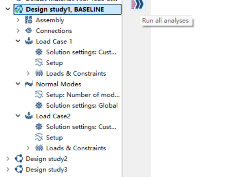Click gear icon for Solution settings: Global
This screenshot has height=177, width=238.
click(x=39, y=105)
